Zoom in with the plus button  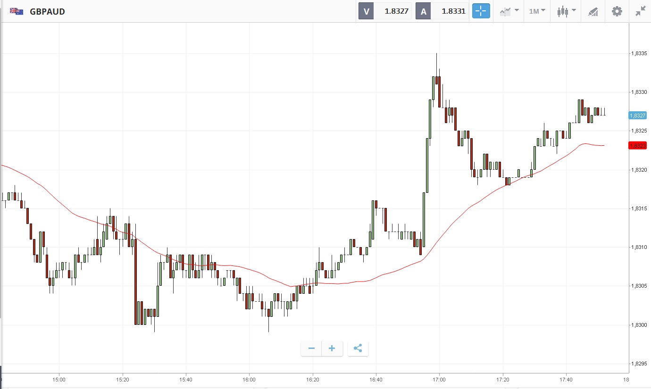click(x=332, y=348)
